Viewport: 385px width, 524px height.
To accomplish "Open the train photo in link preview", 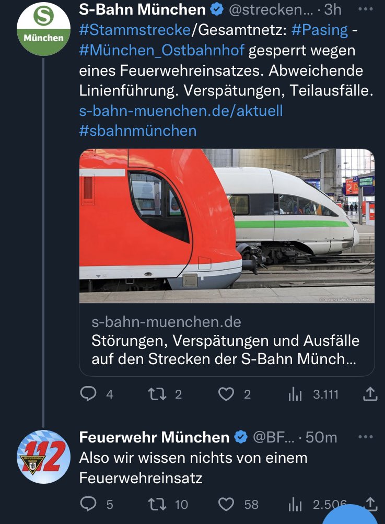I will pos(227,226).
